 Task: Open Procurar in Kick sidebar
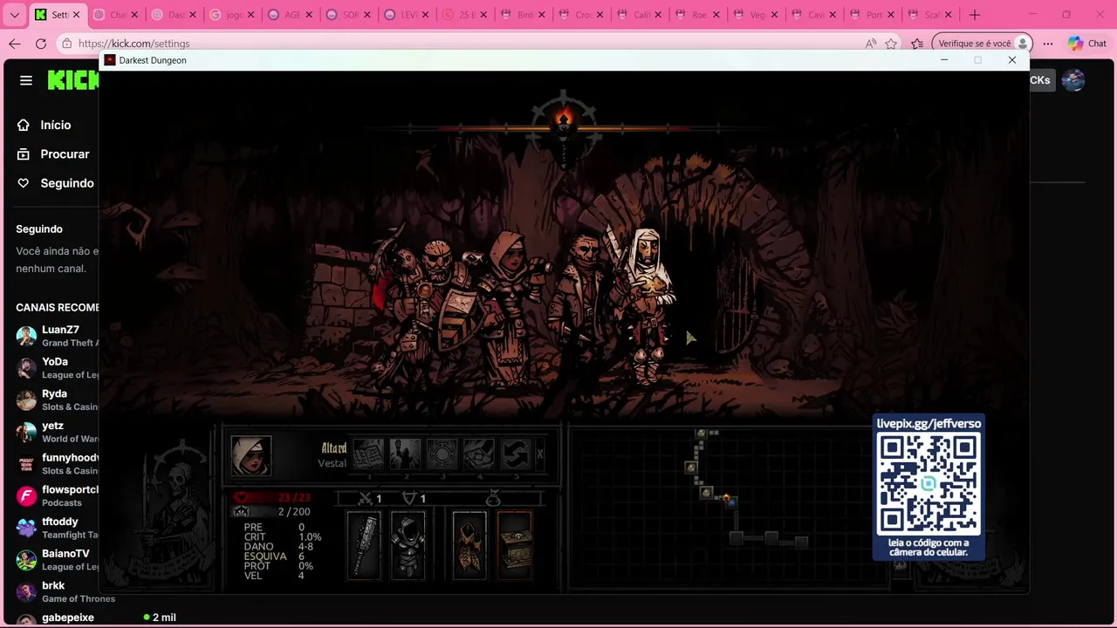pyautogui.click(x=52, y=154)
